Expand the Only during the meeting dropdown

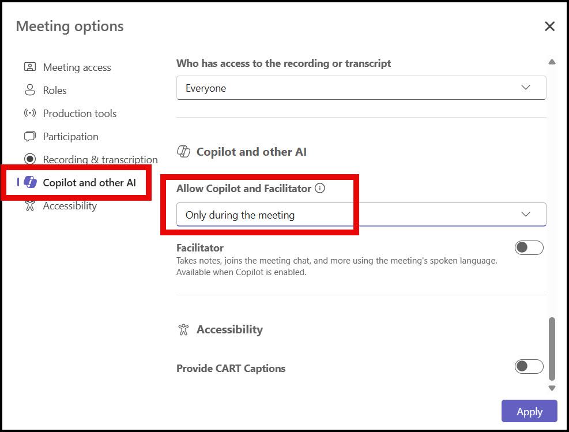[361, 215]
